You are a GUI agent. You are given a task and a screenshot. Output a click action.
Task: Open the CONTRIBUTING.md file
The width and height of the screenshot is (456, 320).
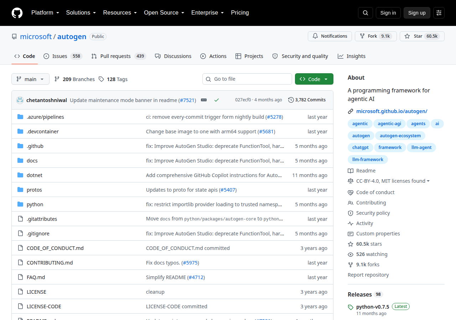[50, 263]
